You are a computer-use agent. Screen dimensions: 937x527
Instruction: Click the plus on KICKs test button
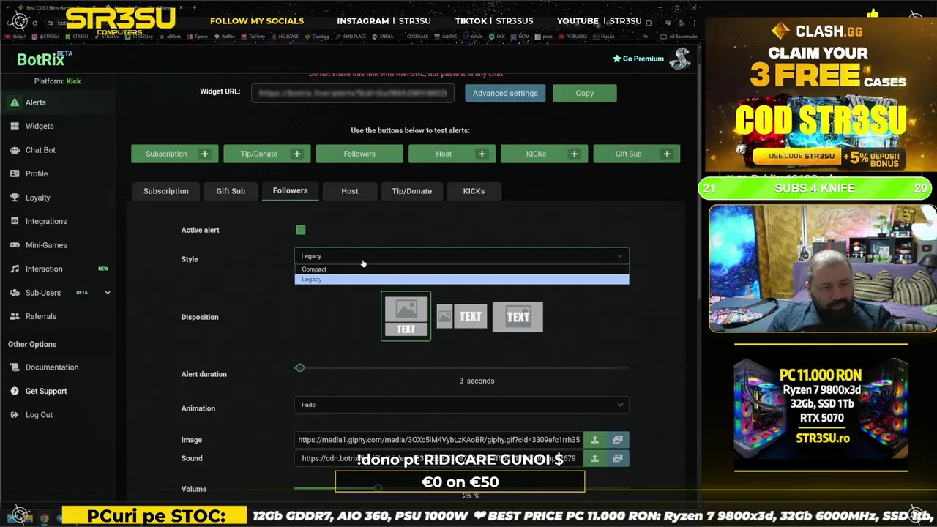click(575, 154)
